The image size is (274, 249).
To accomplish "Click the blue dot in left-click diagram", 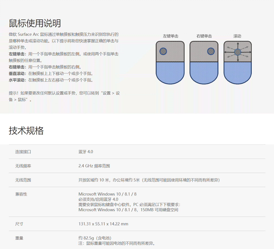I will coord(163,51).
